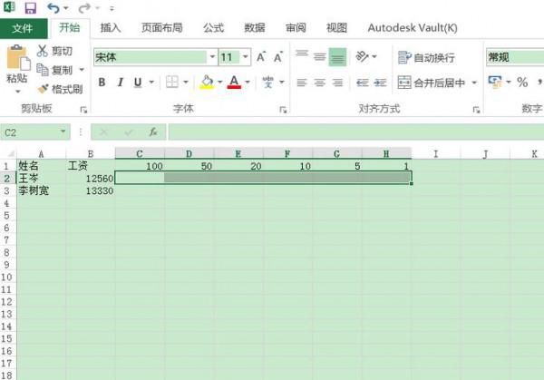Open the 公式 (Formulas) tab
Image resolution: width=544 pixels, height=380 pixels.
tap(213, 28)
